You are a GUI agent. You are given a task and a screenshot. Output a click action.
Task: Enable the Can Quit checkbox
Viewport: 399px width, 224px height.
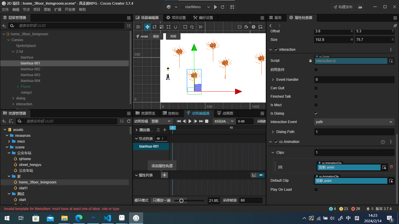coord(316,88)
